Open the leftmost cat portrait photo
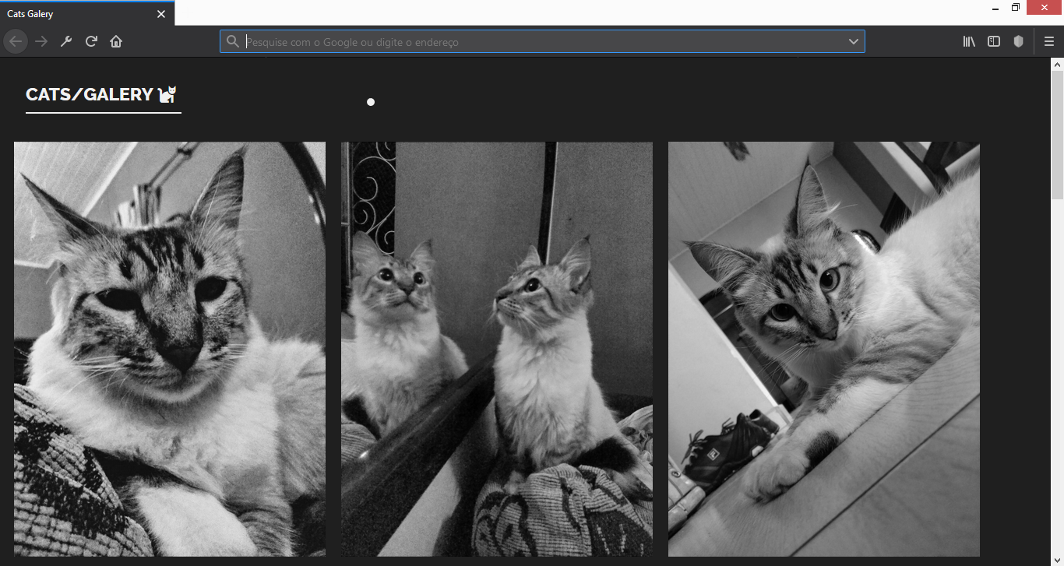The height and width of the screenshot is (566, 1064). click(x=169, y=348)
